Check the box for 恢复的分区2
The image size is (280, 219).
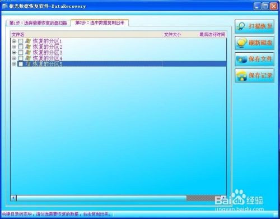pos(21,47)
